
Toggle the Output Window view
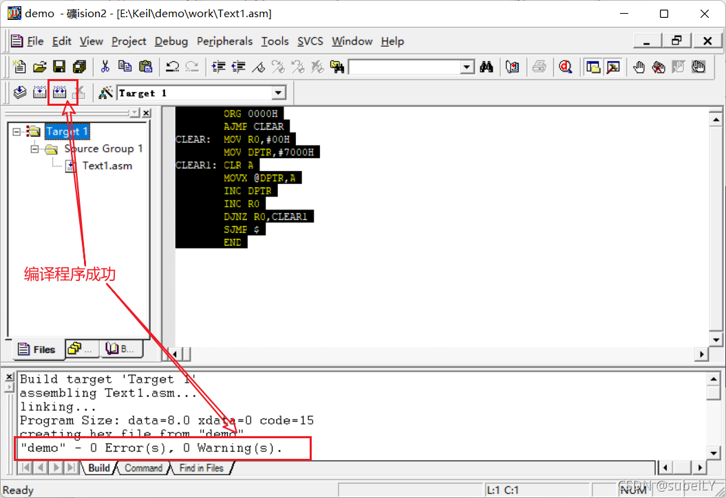(x=614, y=67)
